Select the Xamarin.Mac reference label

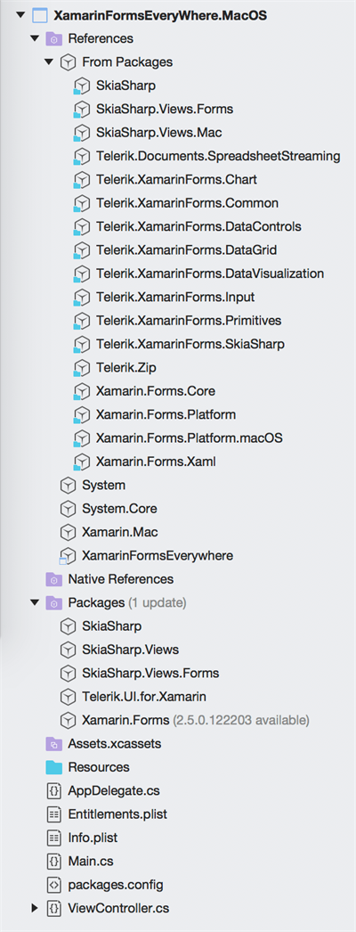pyautogui.click(x=120, y=533)
